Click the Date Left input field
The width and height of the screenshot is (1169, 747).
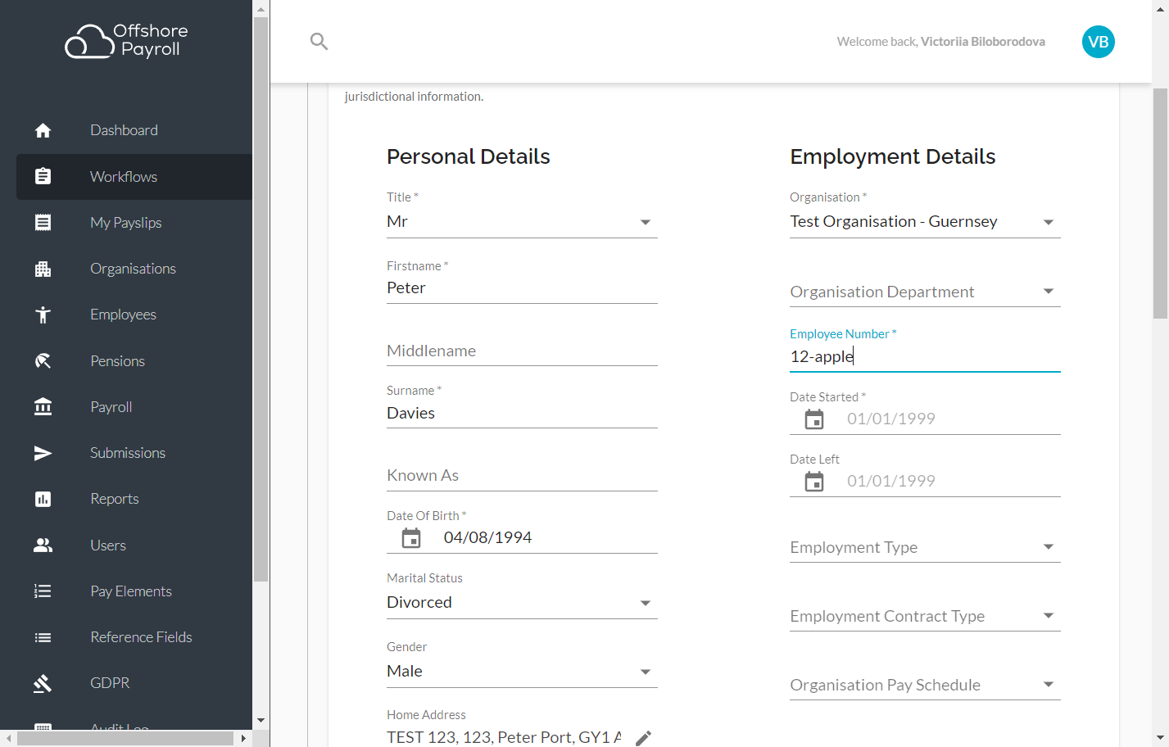click(x=954, y=482)
